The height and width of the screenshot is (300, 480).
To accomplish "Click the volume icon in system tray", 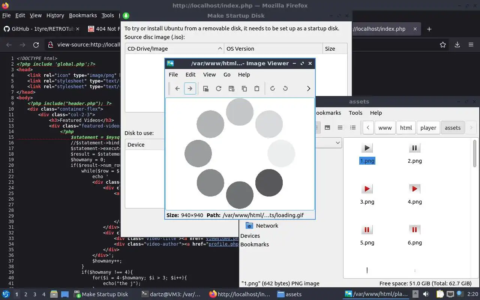I will tap(426, 294).
